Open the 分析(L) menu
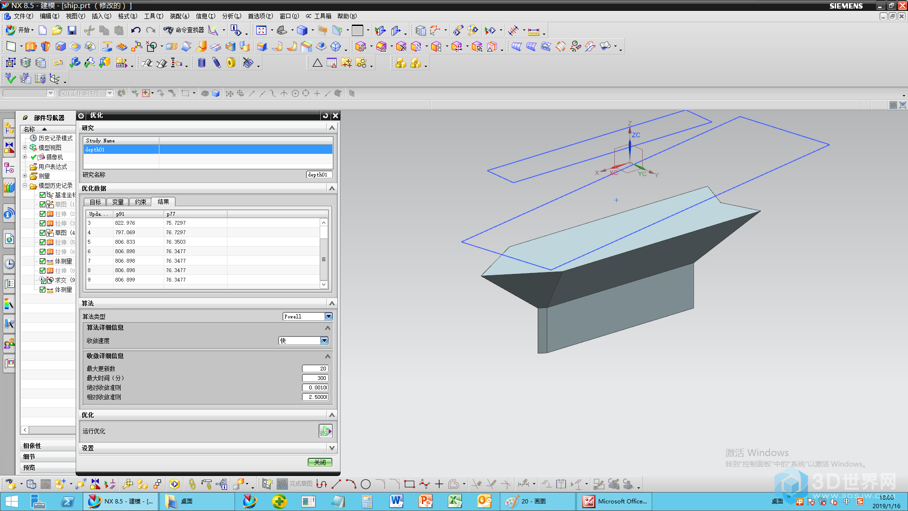 (232, 16)
